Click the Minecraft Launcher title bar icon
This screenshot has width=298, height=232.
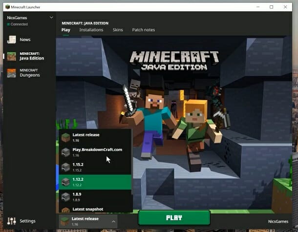pyautogui.click(x=7, y=7)
